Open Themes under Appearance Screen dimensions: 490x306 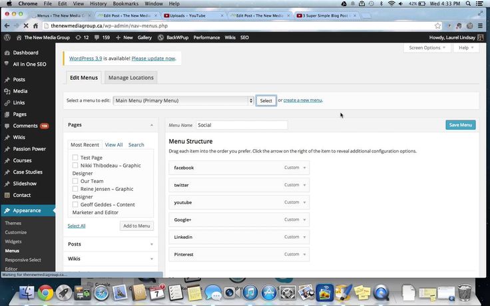click(13, 223)
